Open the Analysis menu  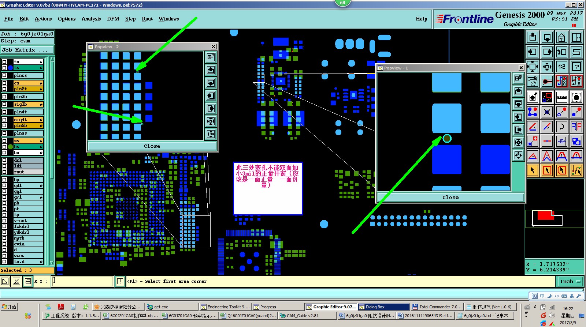coord(91,19)
